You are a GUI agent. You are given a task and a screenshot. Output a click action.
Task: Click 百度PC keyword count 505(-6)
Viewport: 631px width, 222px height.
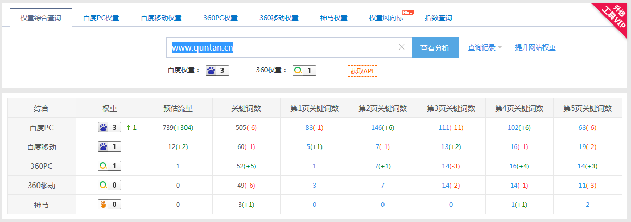(x=246, y=128)
